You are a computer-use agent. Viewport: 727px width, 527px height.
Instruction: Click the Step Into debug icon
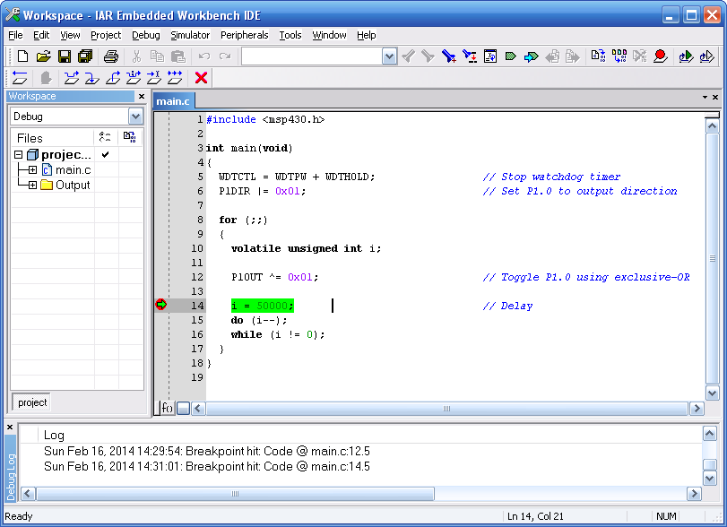91,78
